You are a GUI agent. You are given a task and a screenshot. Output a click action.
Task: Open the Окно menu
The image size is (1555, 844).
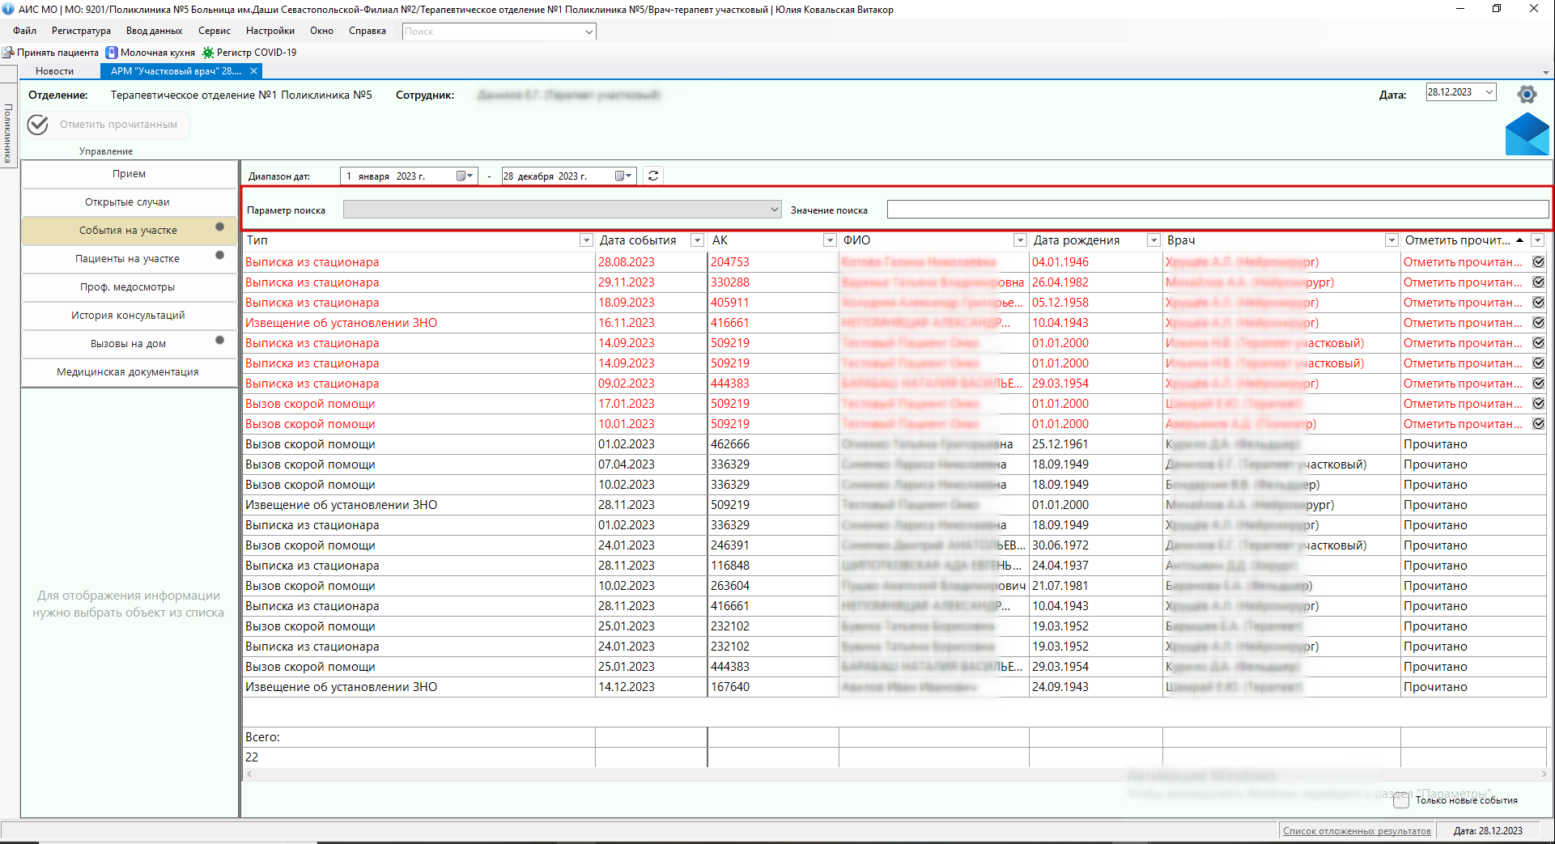(321, 31)
